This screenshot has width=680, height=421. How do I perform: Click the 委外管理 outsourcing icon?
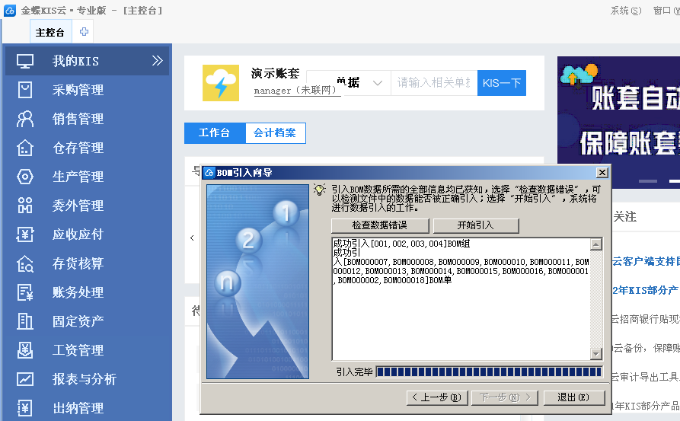[26, 206]
